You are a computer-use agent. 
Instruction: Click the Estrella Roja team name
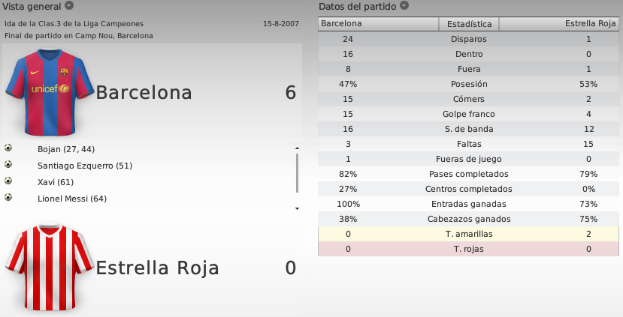pyautogui.click(x=157, y=268)
